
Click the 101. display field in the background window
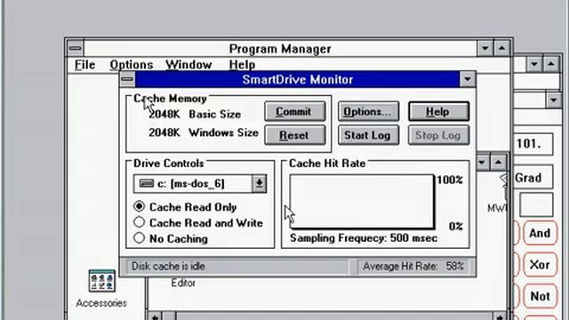coord(533,144)
